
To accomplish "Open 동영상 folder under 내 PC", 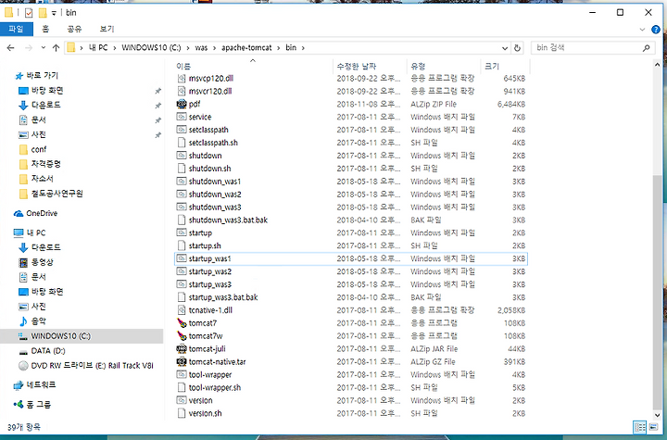I will [36, 262].
